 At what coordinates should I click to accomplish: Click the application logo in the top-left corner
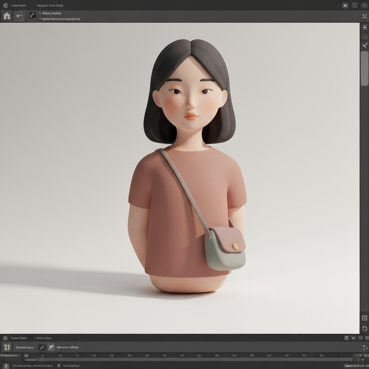pos(5,5)
